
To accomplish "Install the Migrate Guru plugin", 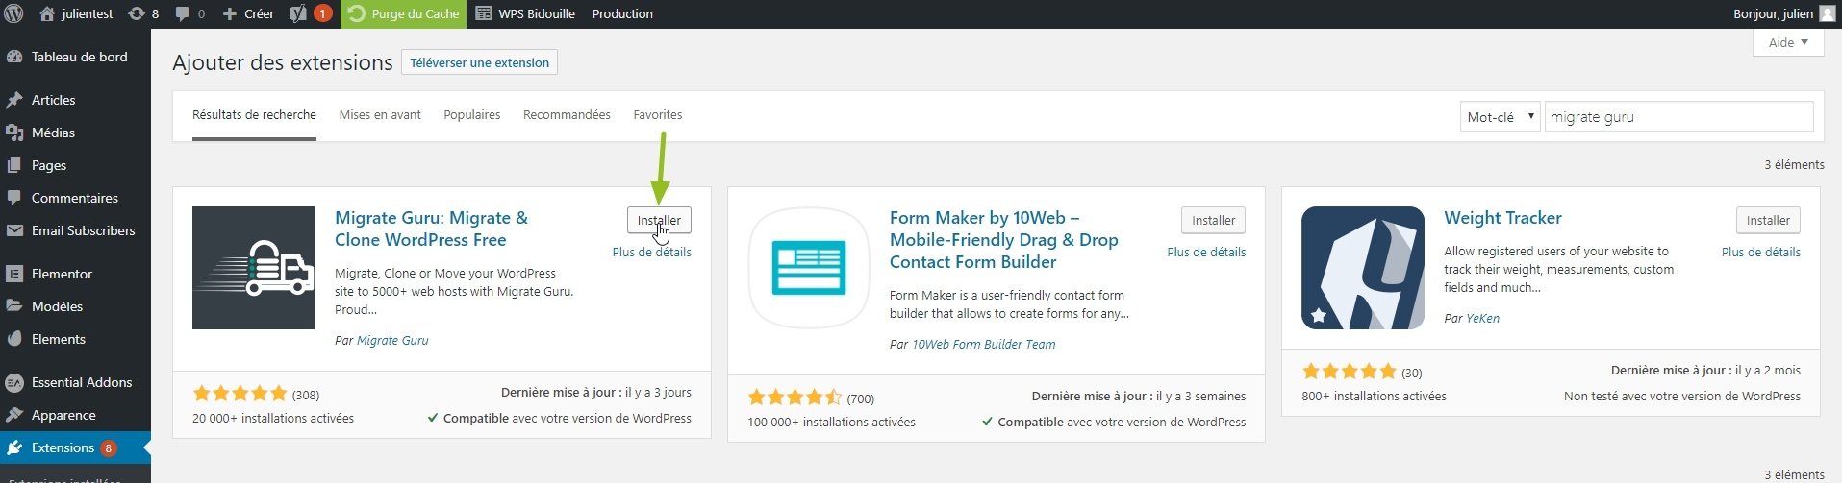I will (x=659, y=220).
